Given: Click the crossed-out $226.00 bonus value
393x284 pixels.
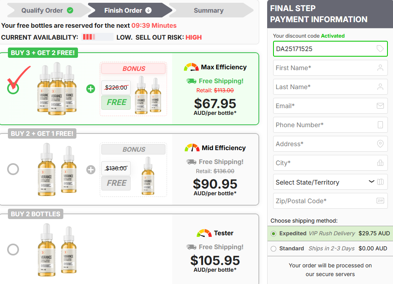Looking at the screenshot, I should [x=116, y=88].
